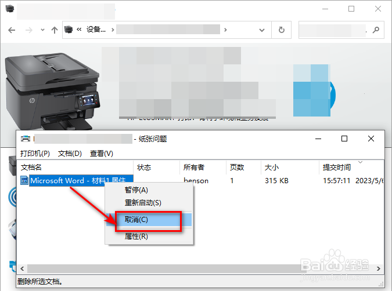
Task: Maximize the Explorer window
Action: [x=351, y=9]
